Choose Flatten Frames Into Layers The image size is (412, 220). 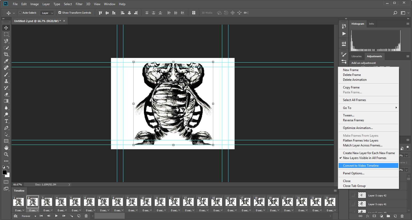(368, 141)
